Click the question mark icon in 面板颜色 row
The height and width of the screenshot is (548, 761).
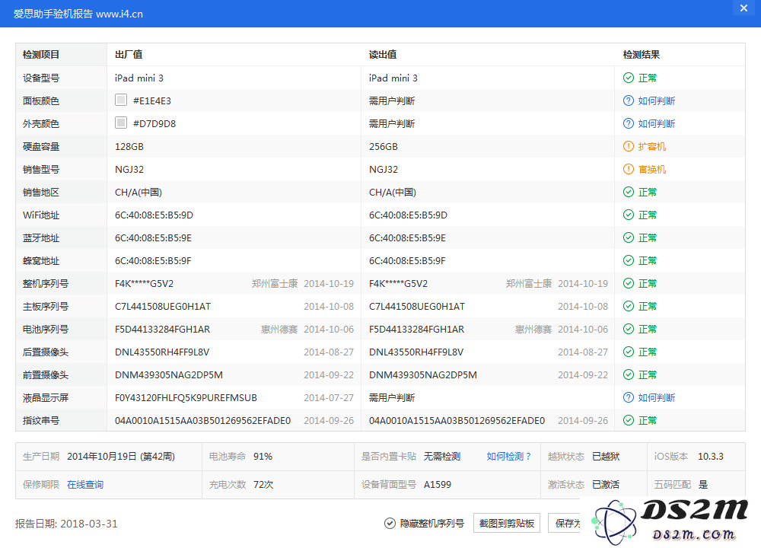coord(628,100)
